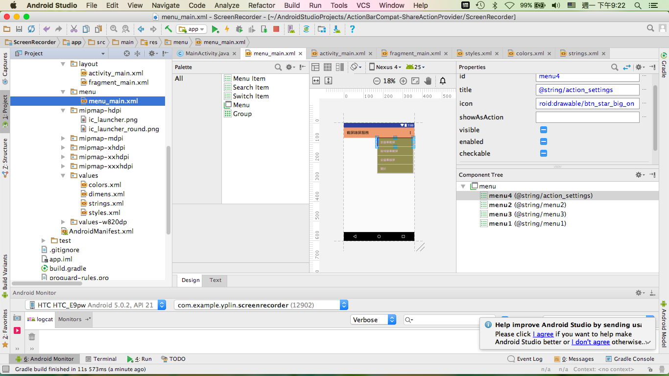Click the Make Project hammer icon

click(168, 29)
